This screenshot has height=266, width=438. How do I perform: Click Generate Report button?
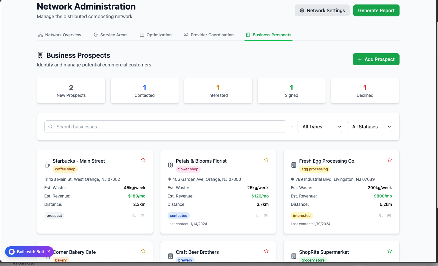point(376,10)
